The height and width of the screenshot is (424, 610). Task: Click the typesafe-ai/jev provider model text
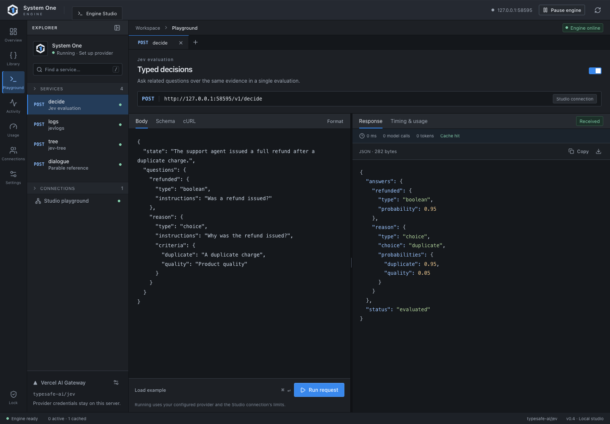(54, 394)
